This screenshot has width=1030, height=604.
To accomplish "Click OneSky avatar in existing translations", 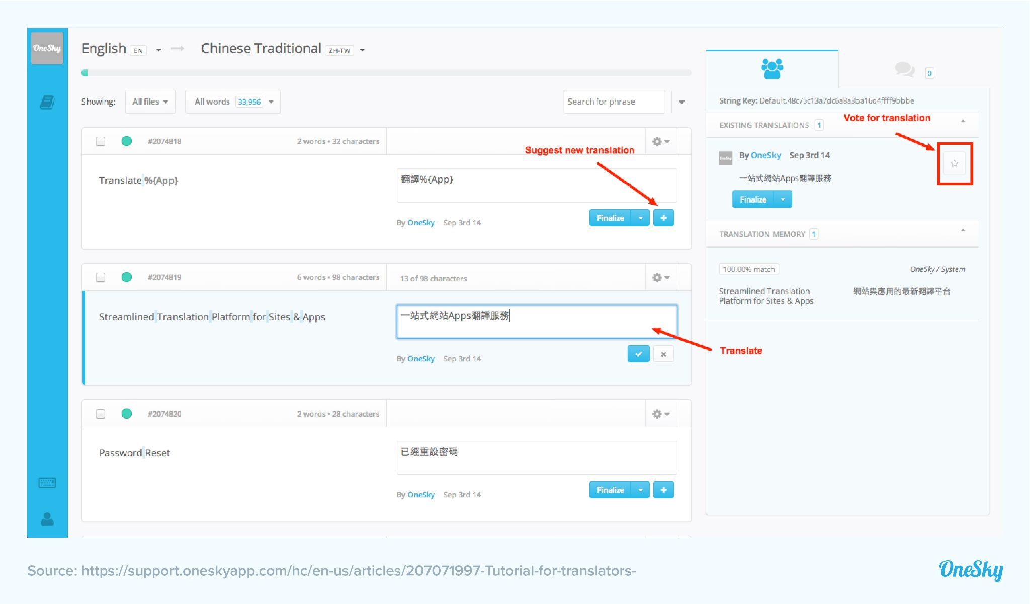I will click(x=725, y=158).
